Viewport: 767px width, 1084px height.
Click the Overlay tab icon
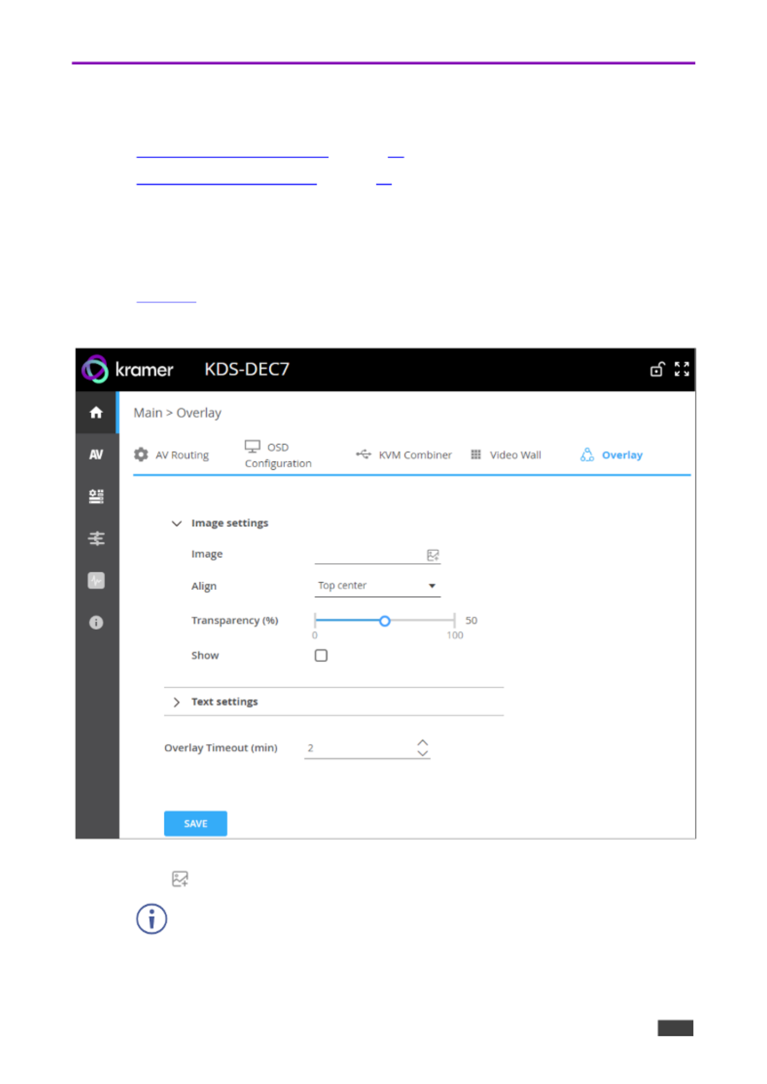(587, 454)
